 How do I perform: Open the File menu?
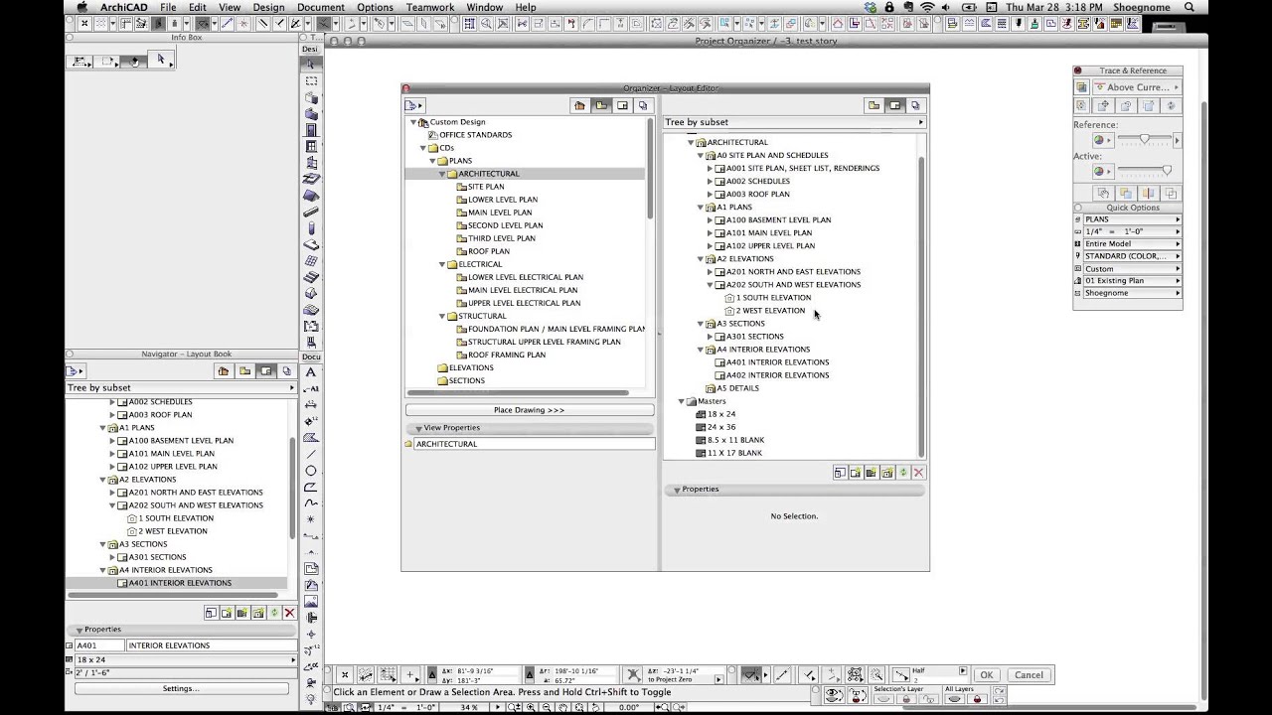(168, 7)
